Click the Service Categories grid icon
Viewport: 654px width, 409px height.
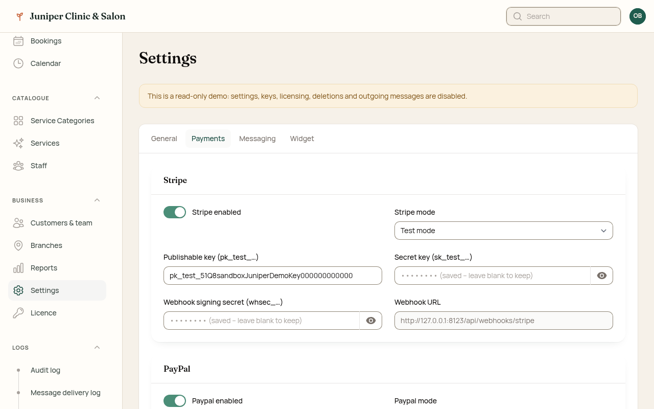click(18, 121)
